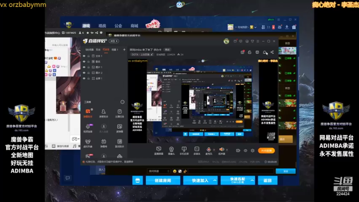359x202 pixels.
Task: Mute the 麦克风 microphone icon
Action: coord(209,149)
